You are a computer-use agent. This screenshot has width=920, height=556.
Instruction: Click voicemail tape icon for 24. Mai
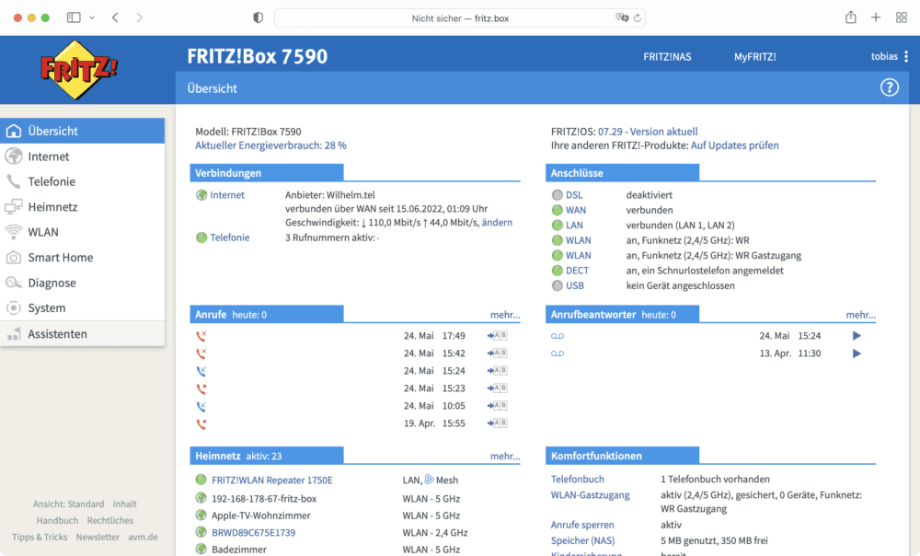[x=558, y=336]
